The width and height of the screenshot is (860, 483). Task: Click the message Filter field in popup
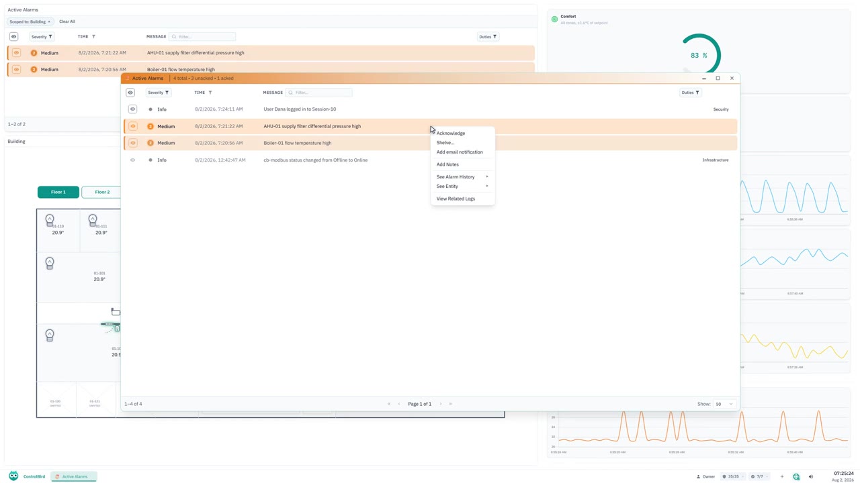click(x=318, y=93)
